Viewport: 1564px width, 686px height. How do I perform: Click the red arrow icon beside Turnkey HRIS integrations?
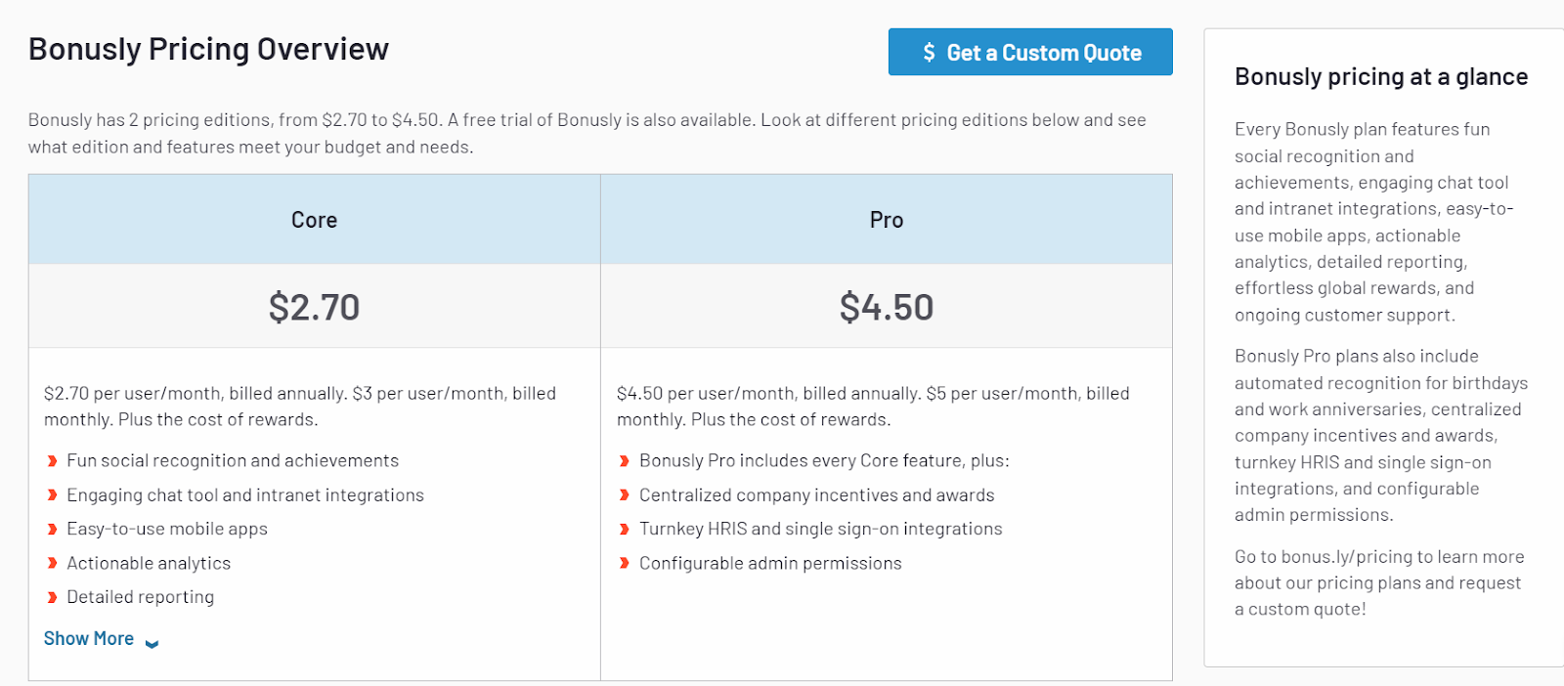click(625, 529)
